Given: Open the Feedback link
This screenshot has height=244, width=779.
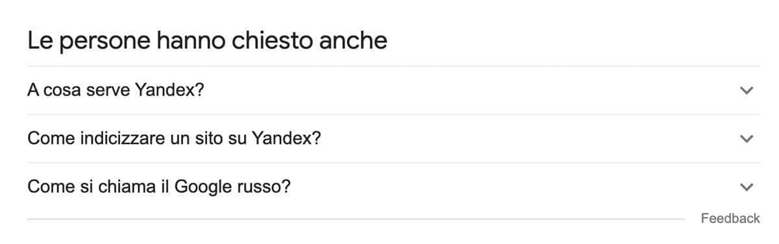Looking at the screenshot, I should 730,219.
